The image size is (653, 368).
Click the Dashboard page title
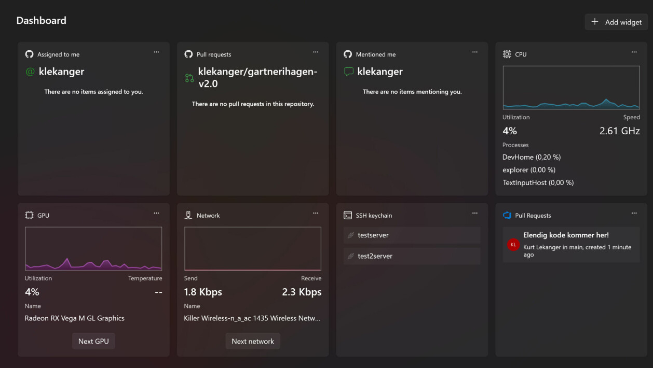click(x=42, y=21)
